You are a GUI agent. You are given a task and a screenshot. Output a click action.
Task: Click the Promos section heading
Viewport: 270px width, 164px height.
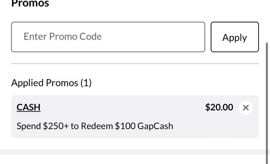30,4
